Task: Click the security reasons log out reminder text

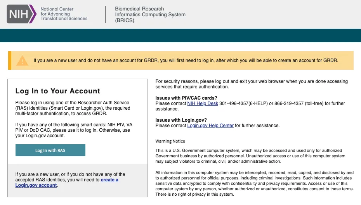Action: (251, 84)
